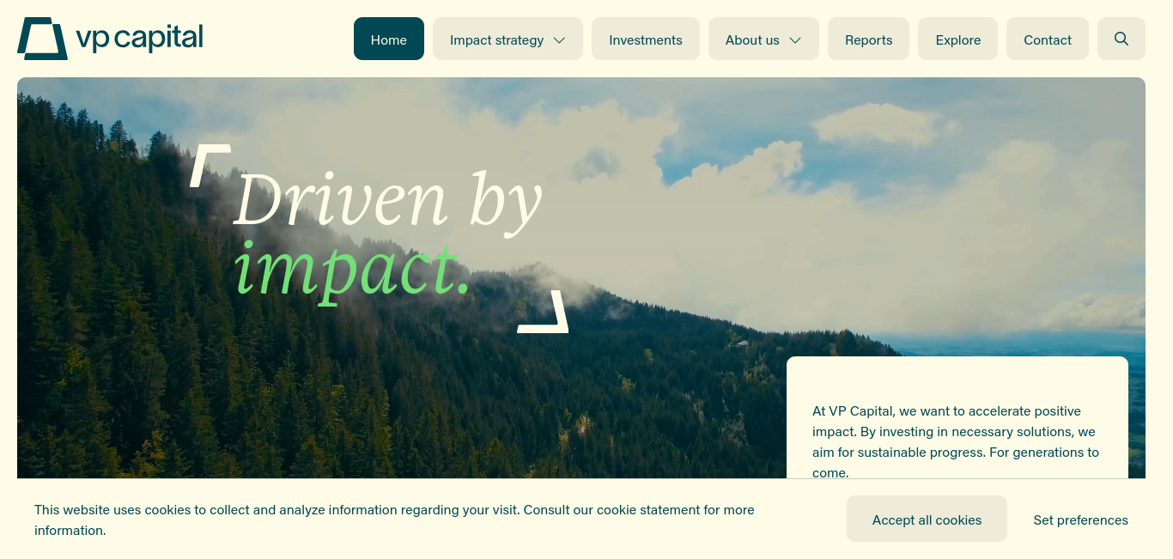Click the cookie statement notice text

point(394,520)
